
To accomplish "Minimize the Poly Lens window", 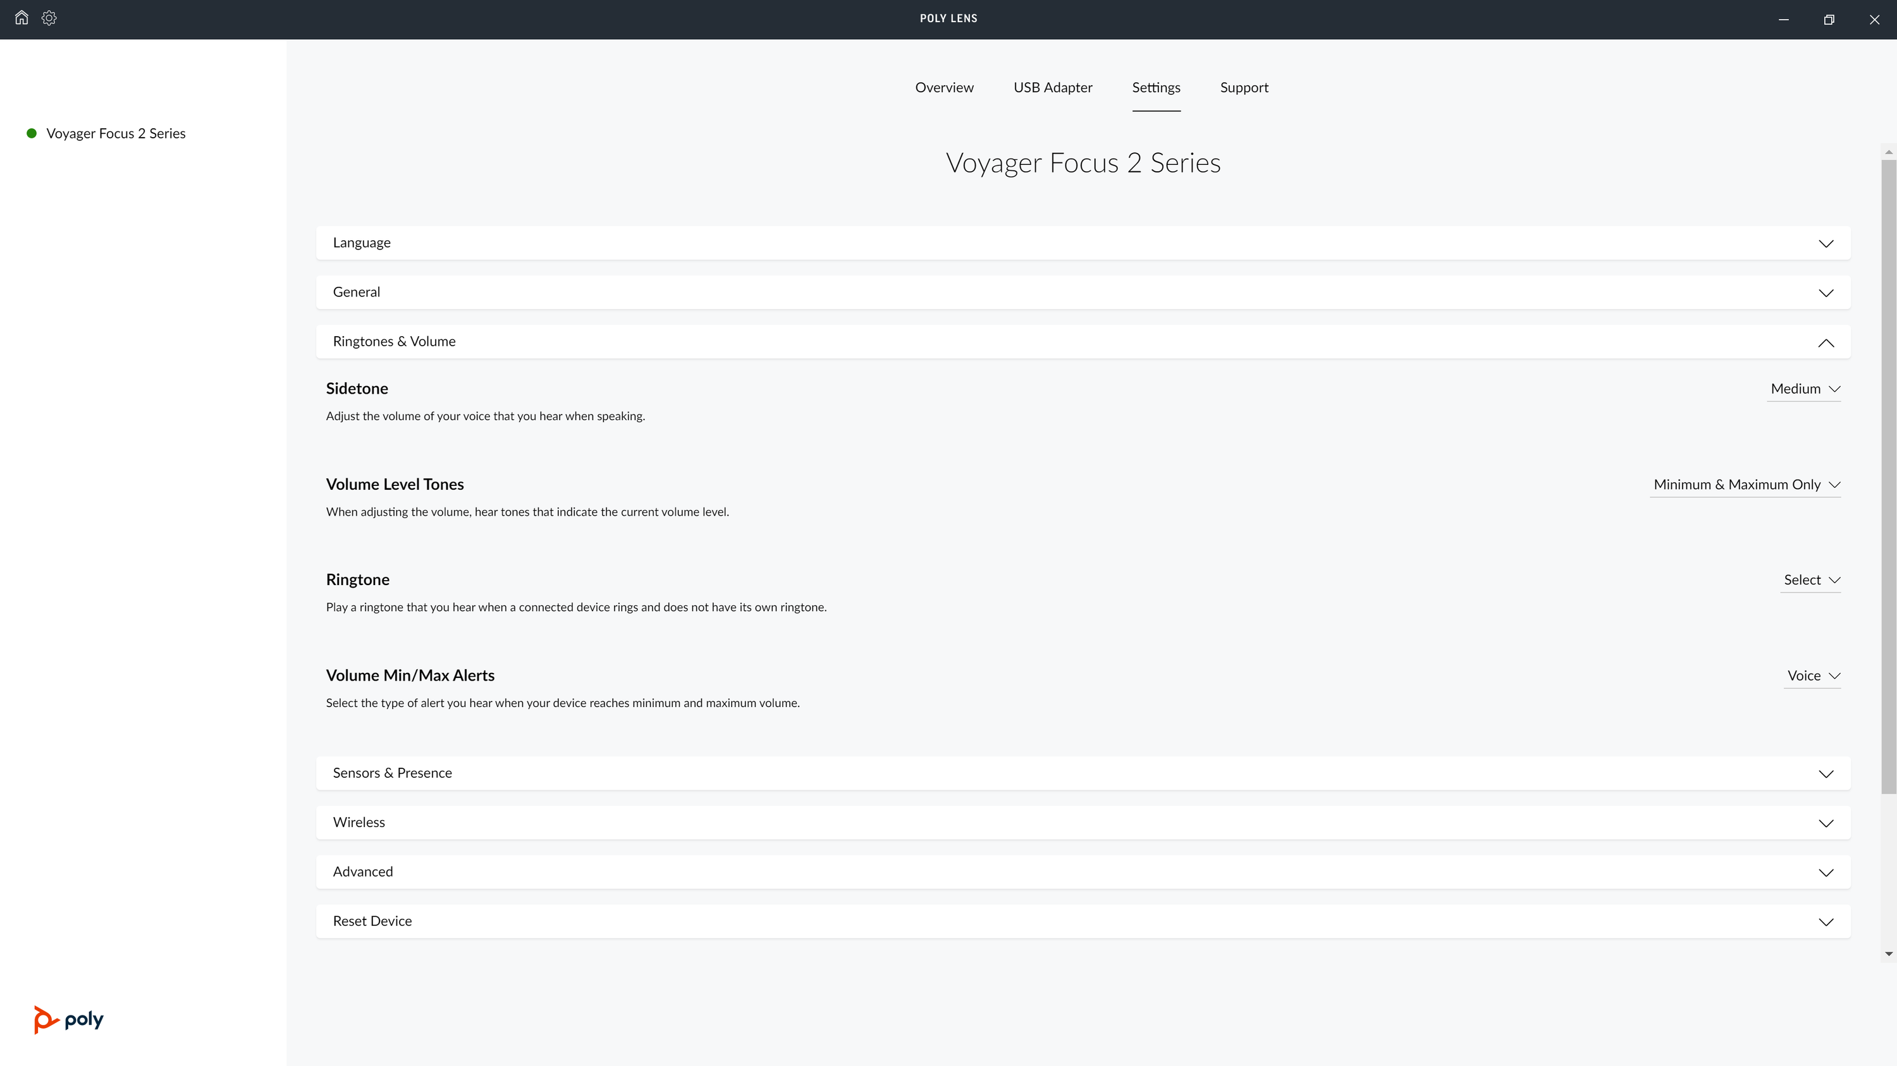I will click(x=1784, y=20).
